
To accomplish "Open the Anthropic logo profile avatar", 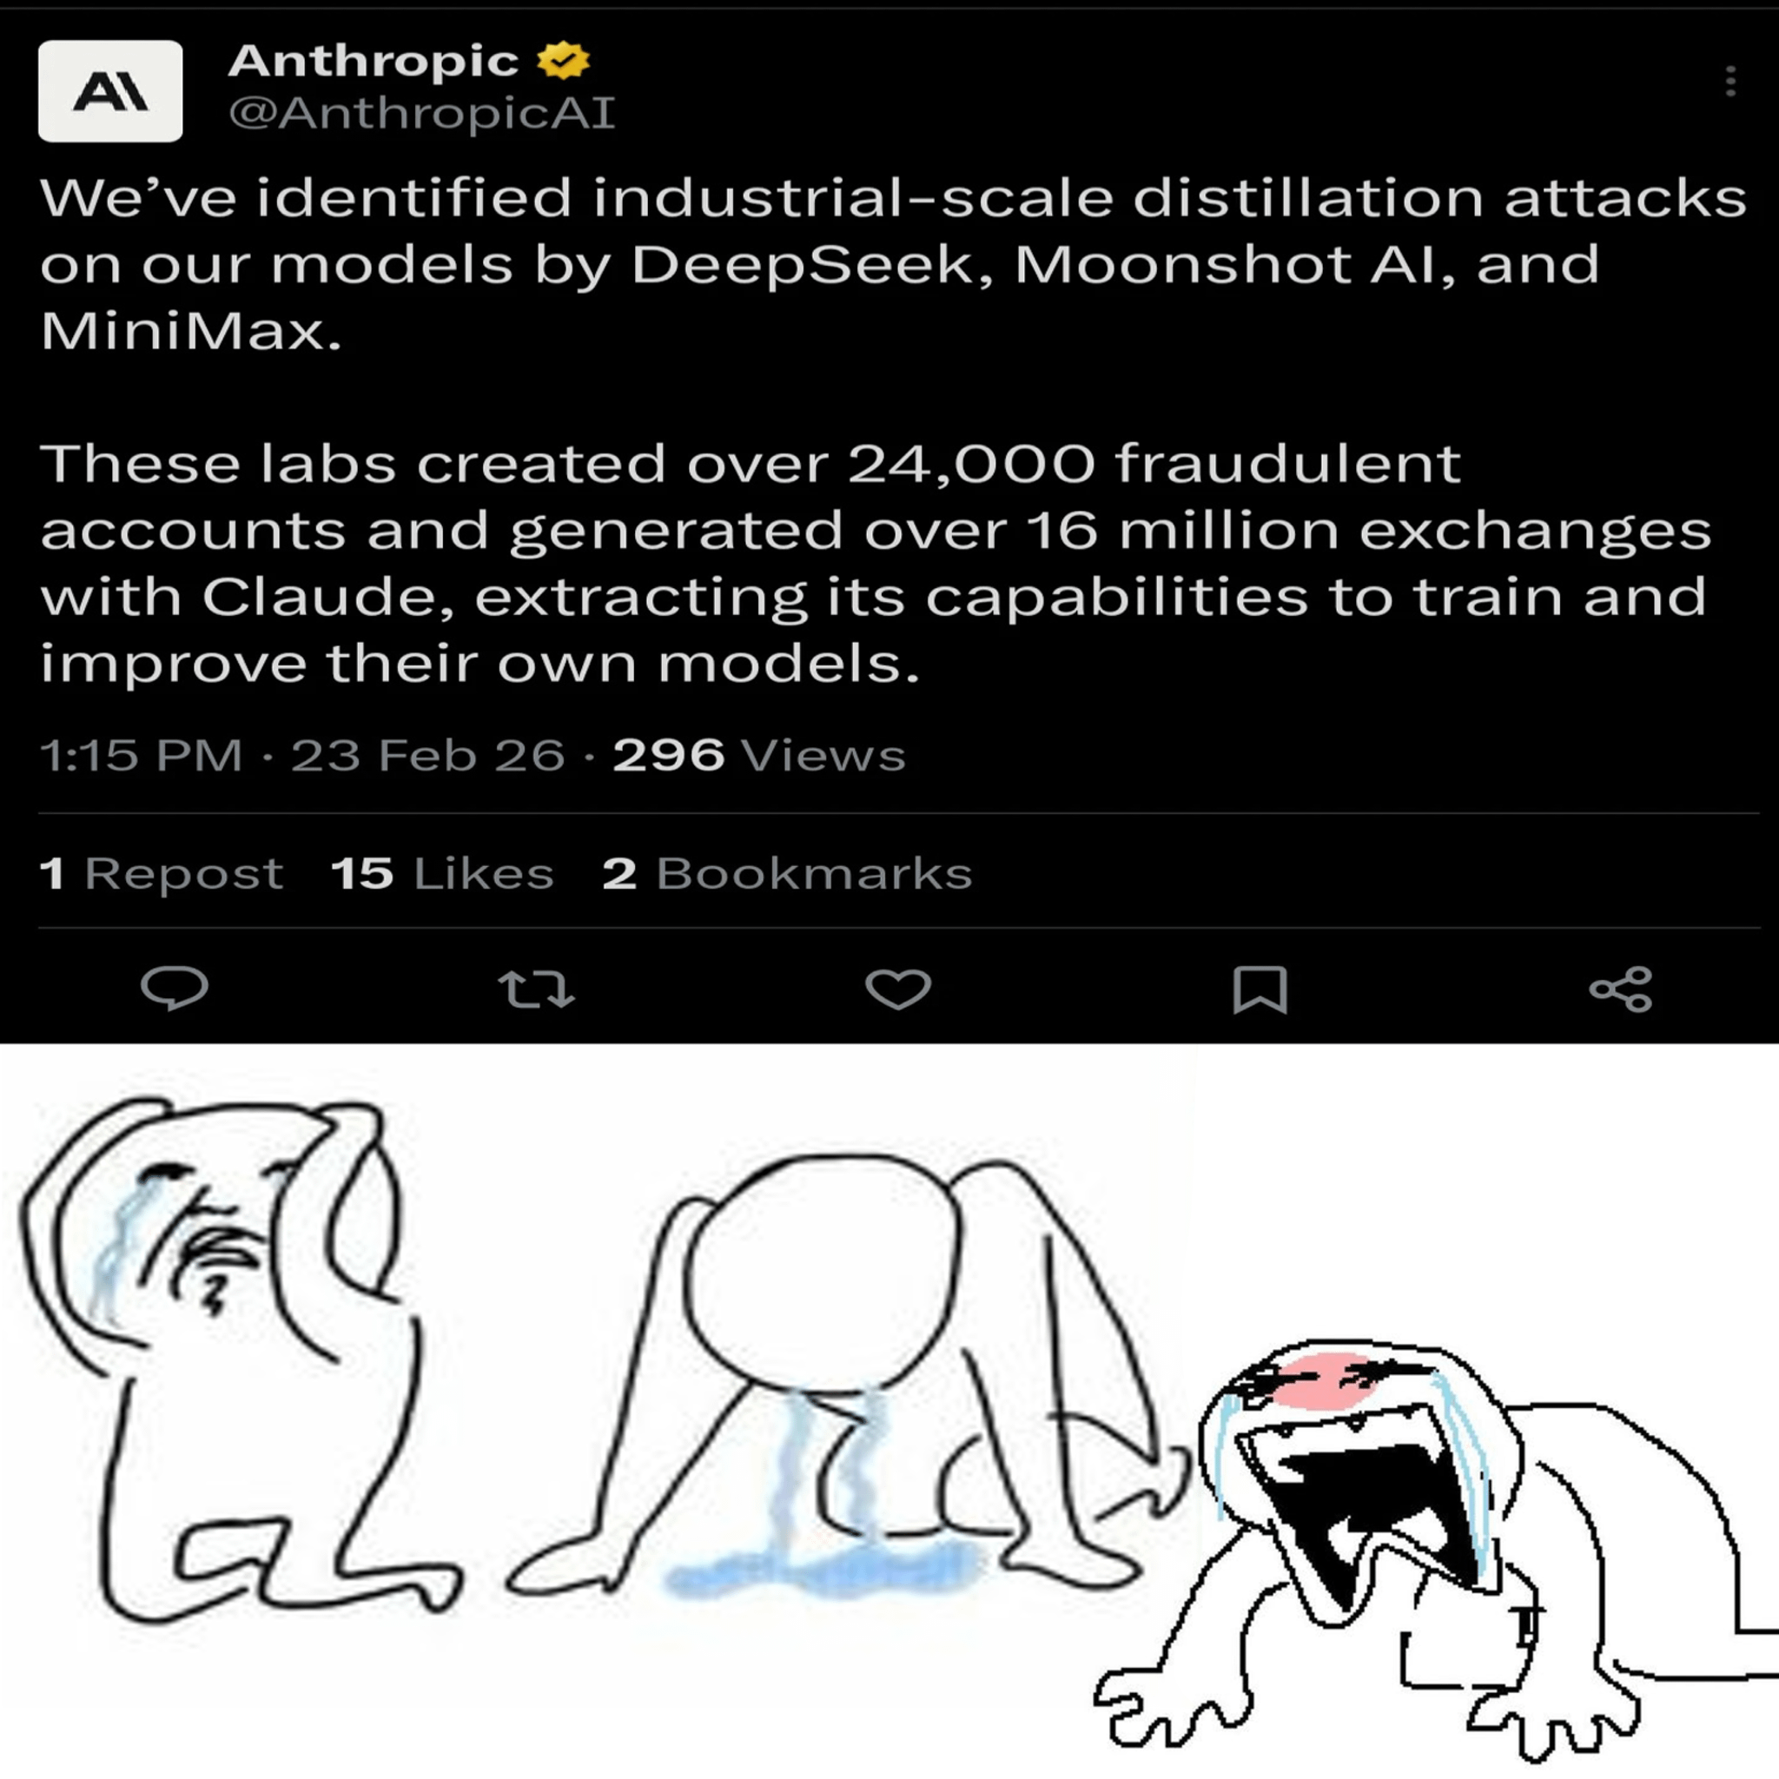I will [x=110, y=91].
